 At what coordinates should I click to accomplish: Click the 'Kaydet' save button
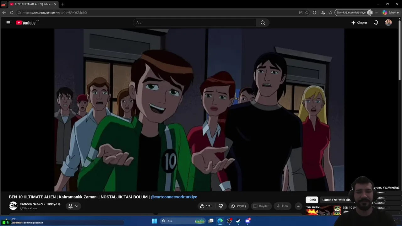point(261,206)
